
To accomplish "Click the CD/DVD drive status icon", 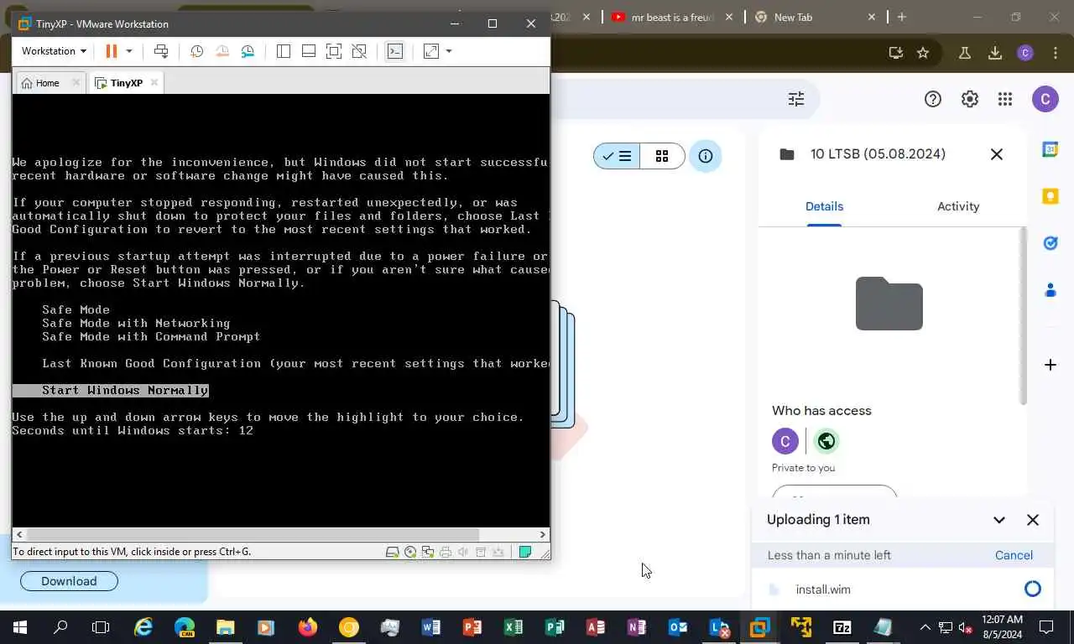I will (410, 552).
